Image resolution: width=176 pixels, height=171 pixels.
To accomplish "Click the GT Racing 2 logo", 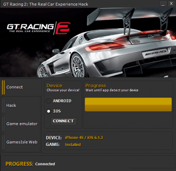I will 38,28.
